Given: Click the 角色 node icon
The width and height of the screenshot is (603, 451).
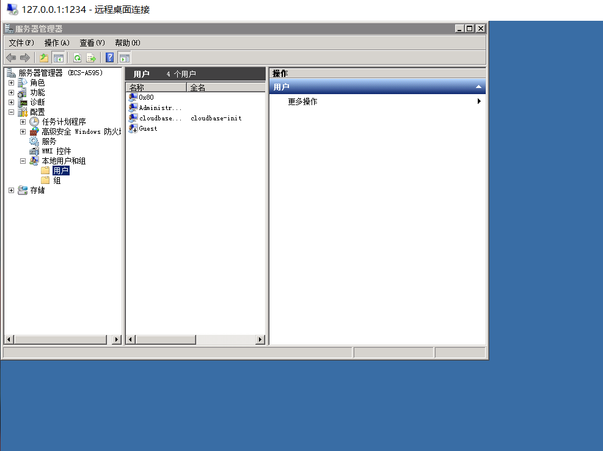Looking at the screenshot, I should pyautogui.click(x=23, y=82).
